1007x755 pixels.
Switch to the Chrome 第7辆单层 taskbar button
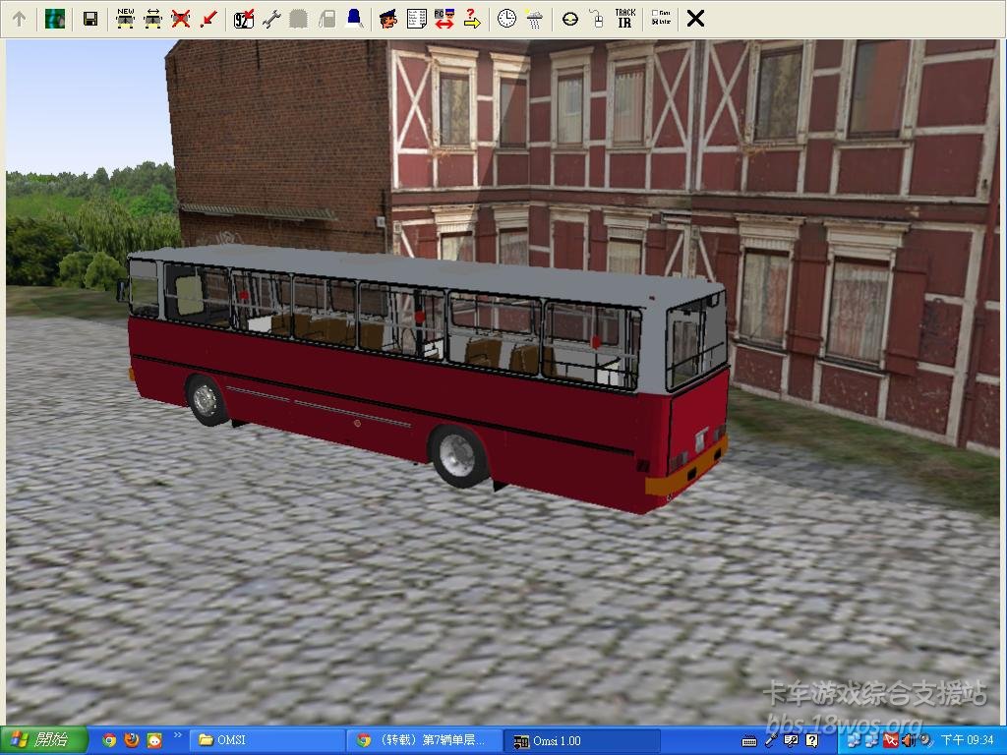pos(424,740)
